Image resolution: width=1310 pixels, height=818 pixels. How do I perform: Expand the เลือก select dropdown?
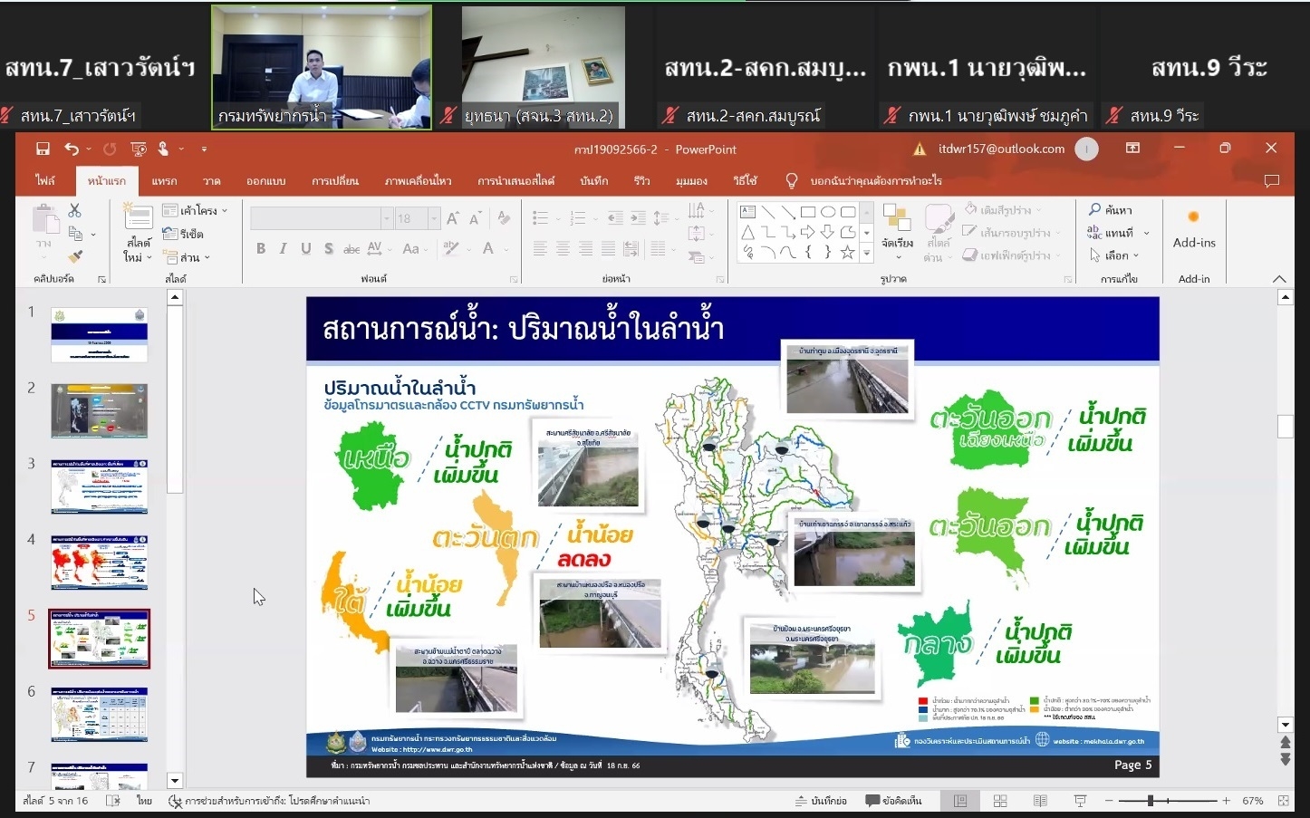pyautogui.click(x=1114, y=255)
